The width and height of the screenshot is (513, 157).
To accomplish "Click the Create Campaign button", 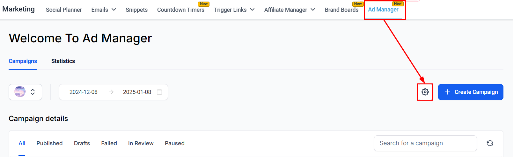I will pyautogui.click(x=471, y=92).
